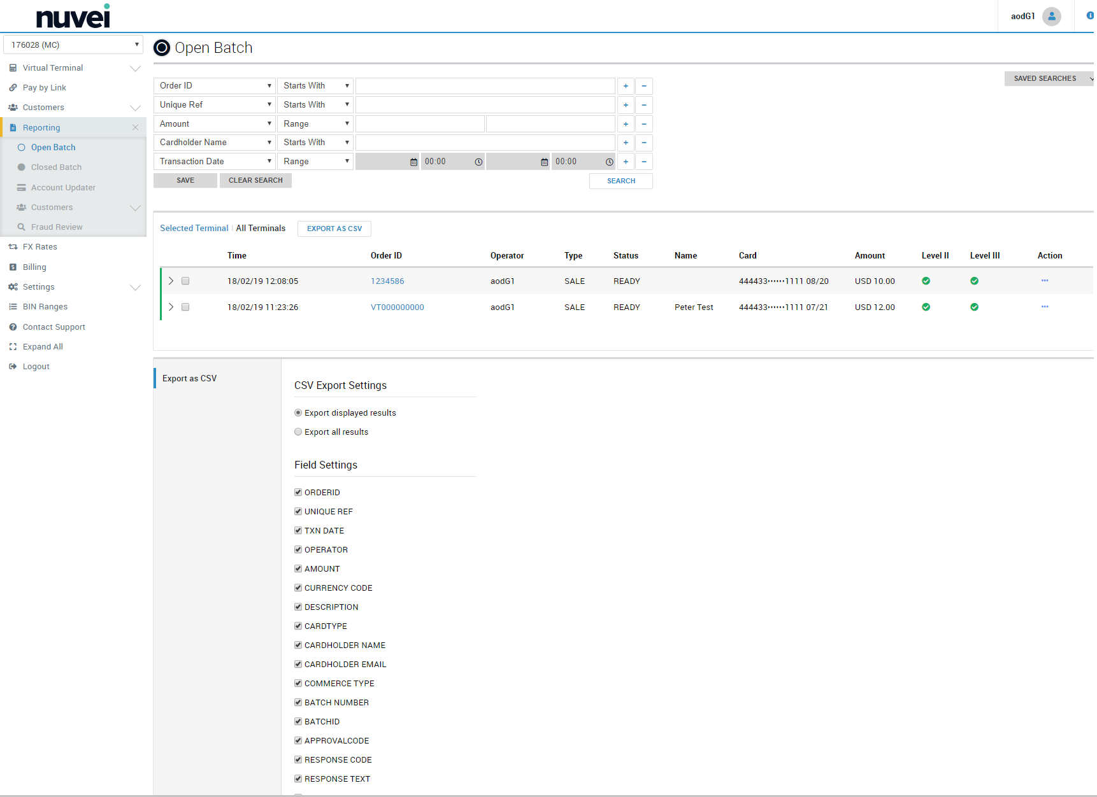The width and height of the screenshot is (1097, 797).
Task: Click the minus icon on the Amount filter row
Action: [644, 124]
